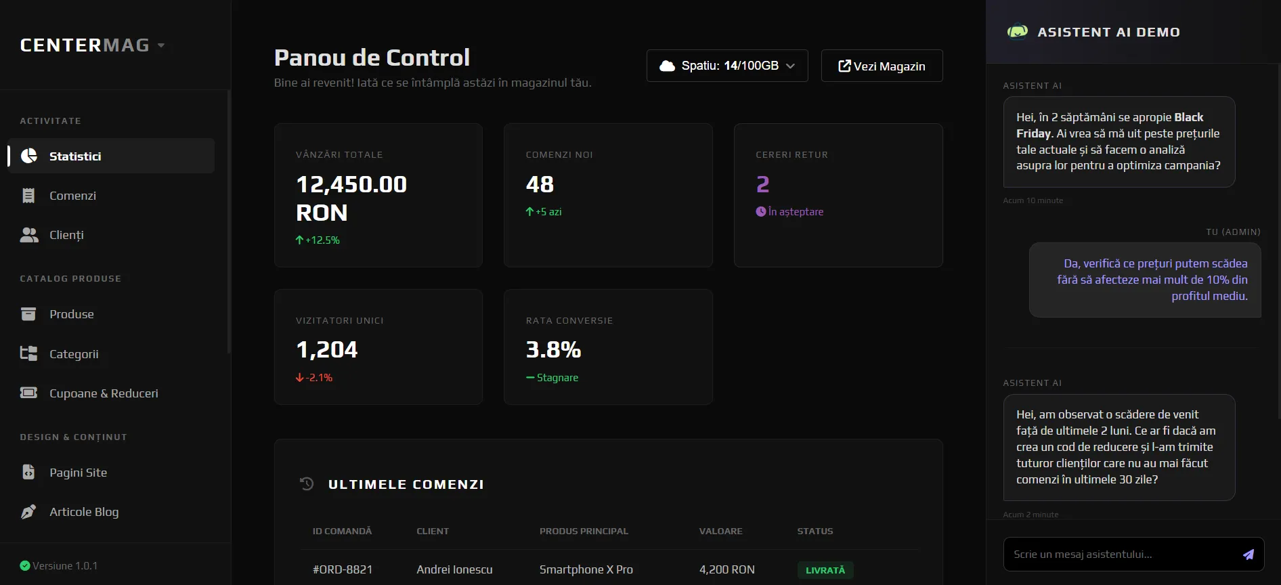Click the Statistici pie chart icon
Viewport: 1281px width, 585px height.
pos(29,156)
